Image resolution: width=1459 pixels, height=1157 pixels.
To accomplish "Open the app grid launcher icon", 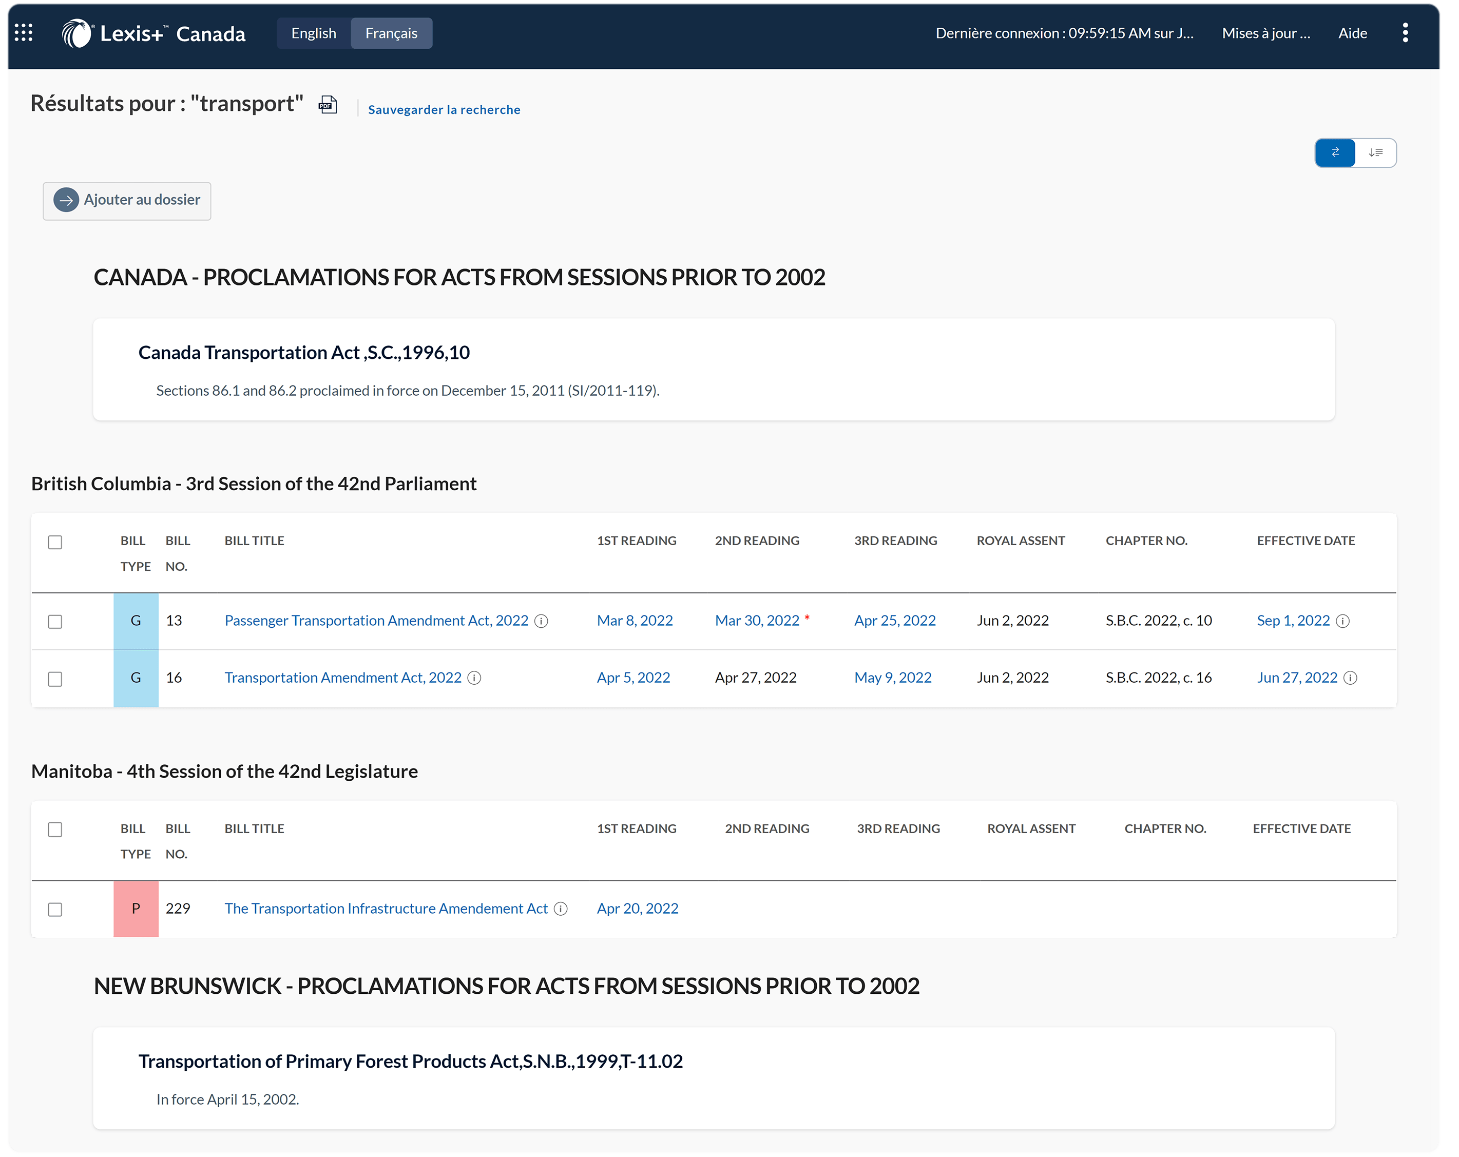I will tap(24, 32).
